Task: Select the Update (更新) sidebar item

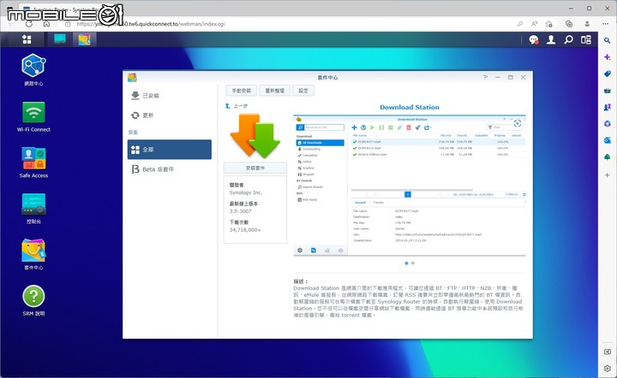Action: [170, 115]
